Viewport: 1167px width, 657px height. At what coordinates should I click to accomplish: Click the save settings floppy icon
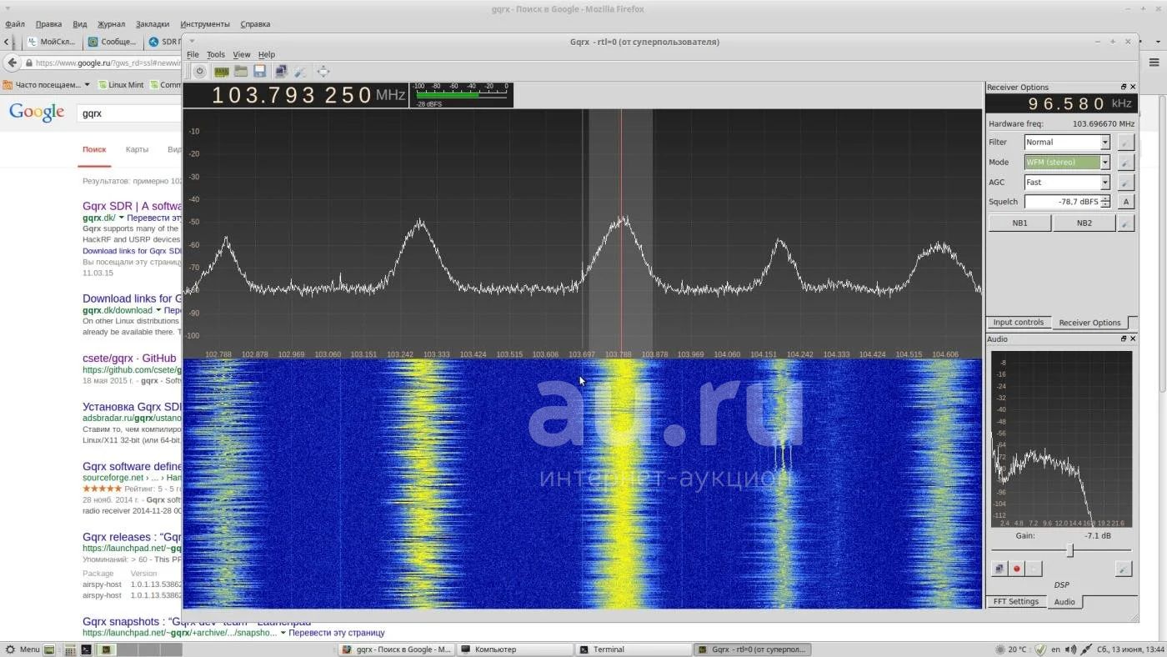(x=260, y=72)
